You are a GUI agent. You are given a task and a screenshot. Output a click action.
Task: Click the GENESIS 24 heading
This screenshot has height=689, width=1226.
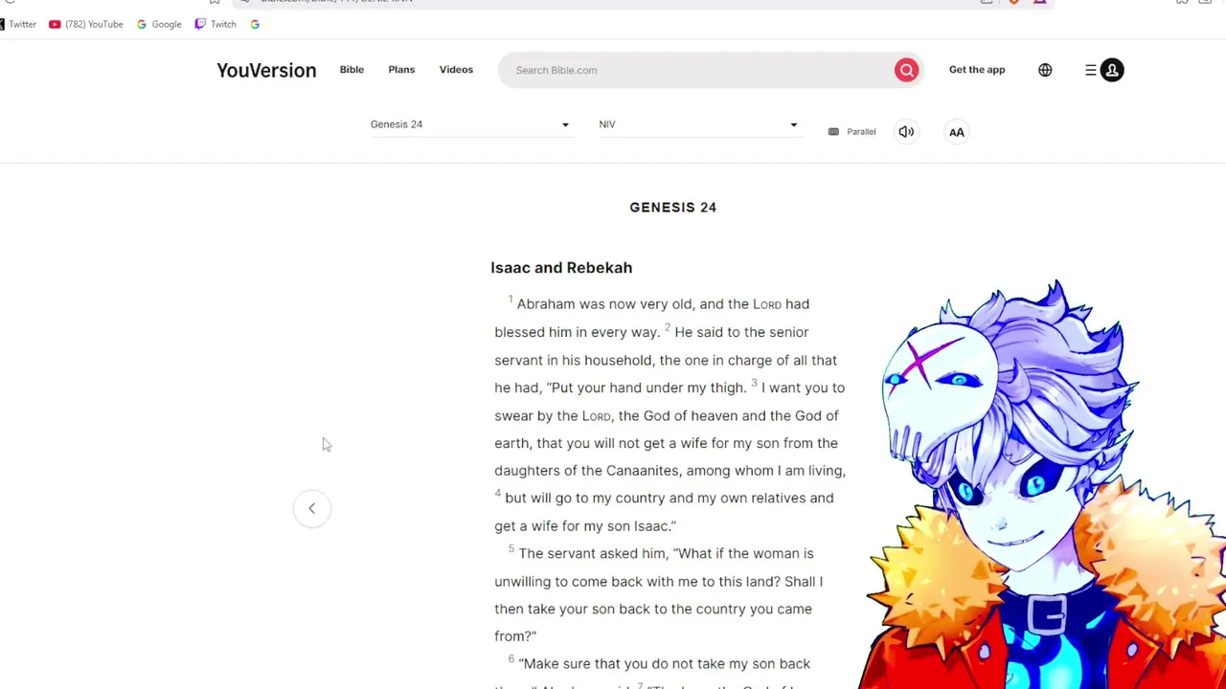[673, 207]
